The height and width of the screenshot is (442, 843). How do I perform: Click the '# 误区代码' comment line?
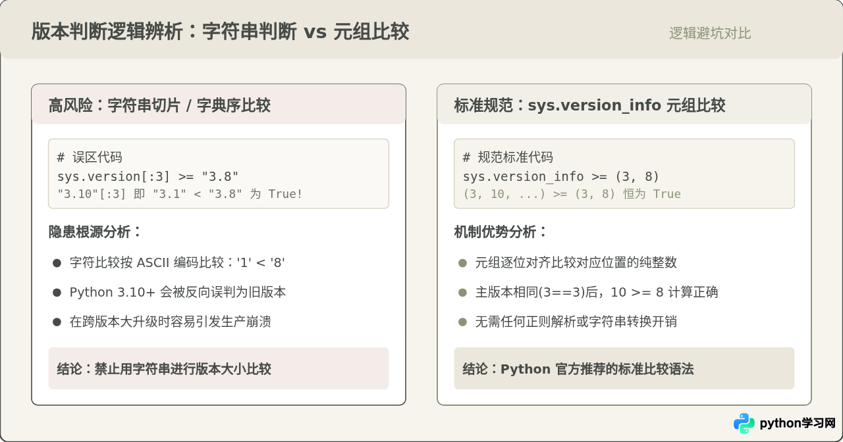point(90,158)
